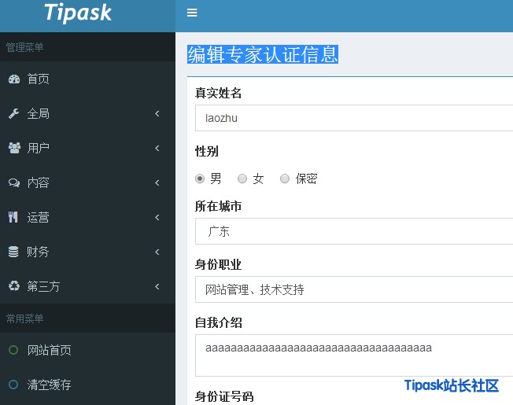
Task: Toggle the sidebar with the hamburger icon
Action: [x=192, y=13]
